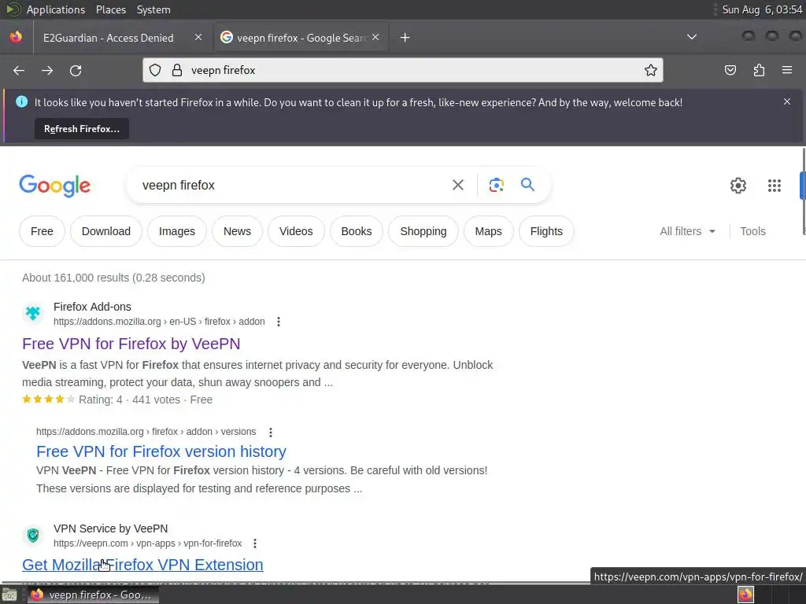Open the info icon in notification bar
Screen dimensions: 806x604
tap(21, 101)
